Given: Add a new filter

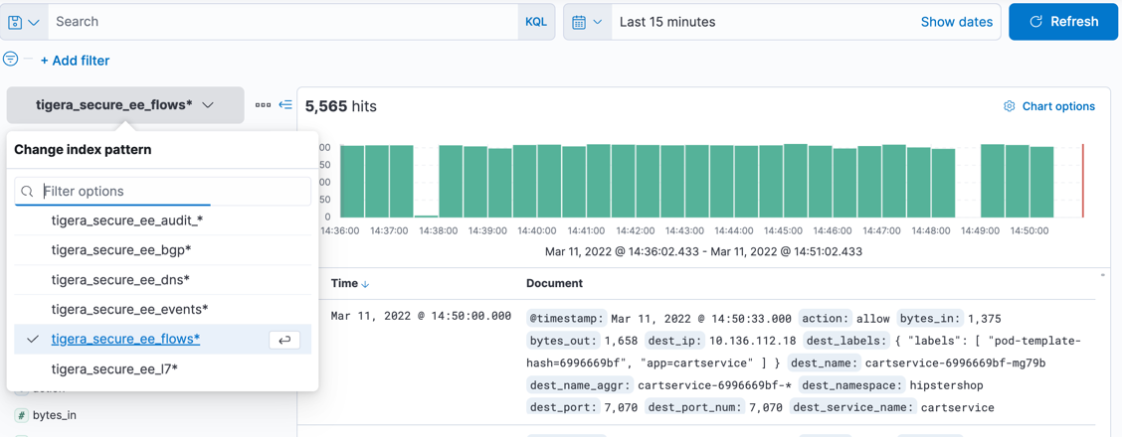Looking at the screenshot, I should (x=75, y=61).
